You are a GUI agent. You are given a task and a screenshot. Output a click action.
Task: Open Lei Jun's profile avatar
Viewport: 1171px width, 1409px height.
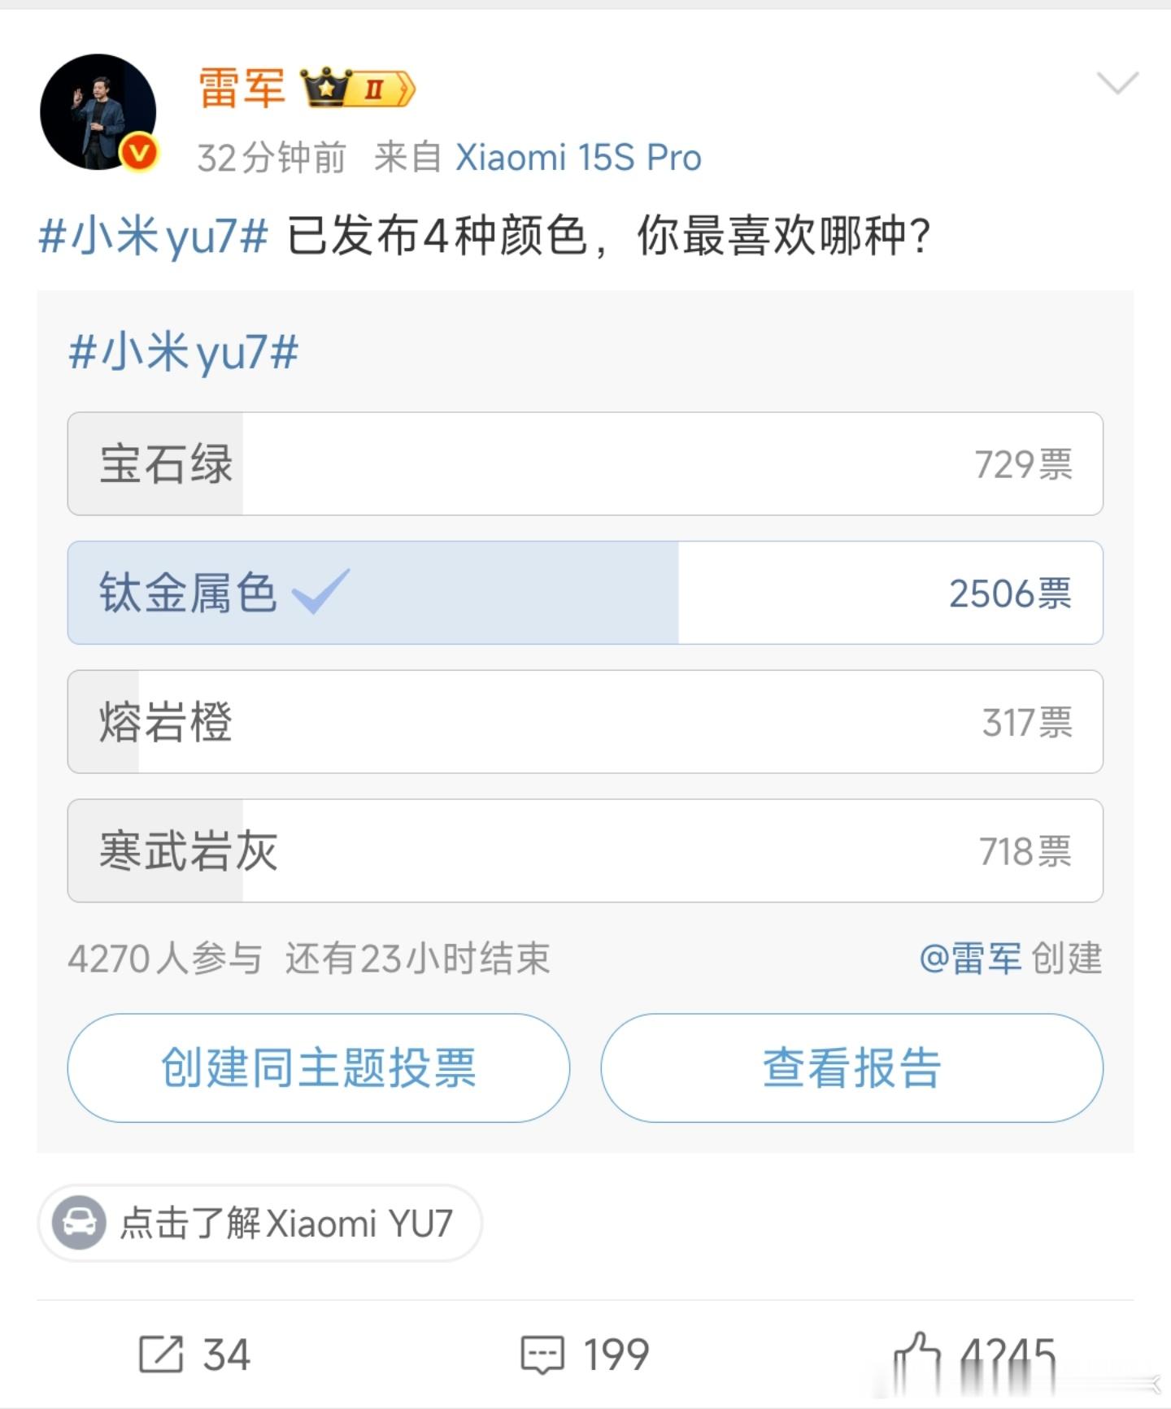pyautogui.click(x=98, y=112)
